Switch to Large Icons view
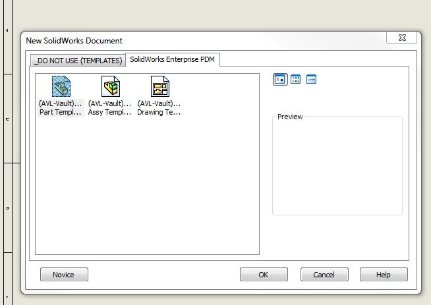The height and width of the screenshot is (305, 431). 280,80
